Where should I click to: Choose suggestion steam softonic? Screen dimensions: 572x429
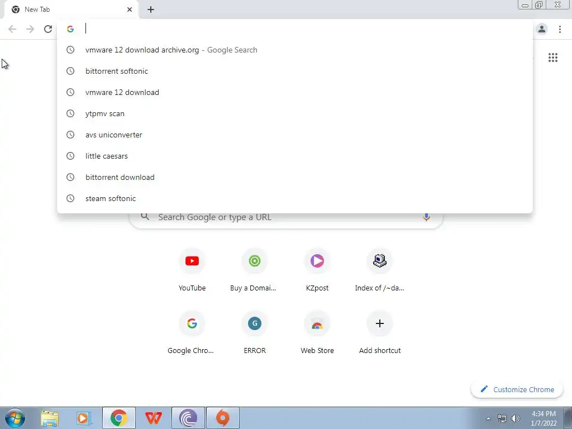(295, 198)
